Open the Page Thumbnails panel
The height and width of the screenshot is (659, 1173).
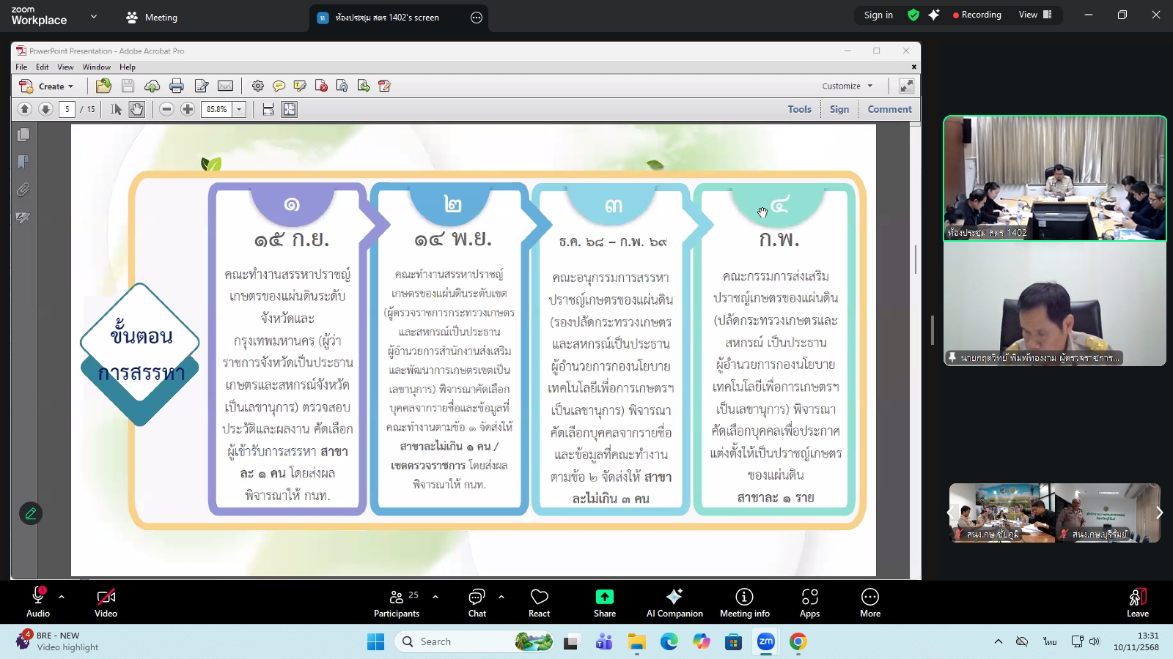coord(23,135)
